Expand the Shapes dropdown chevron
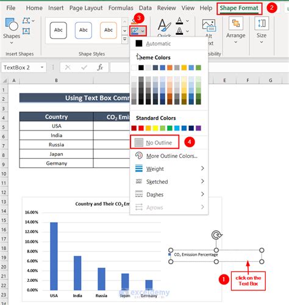This screenshot has width=289, height=305. click(12, 43)
